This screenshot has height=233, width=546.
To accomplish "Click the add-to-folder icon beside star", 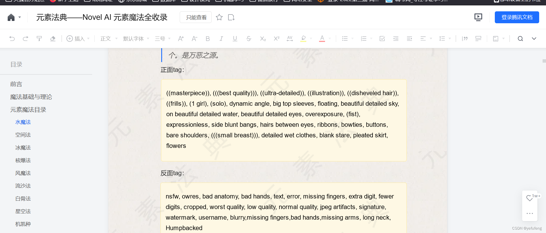I will [x=231, y=17].
